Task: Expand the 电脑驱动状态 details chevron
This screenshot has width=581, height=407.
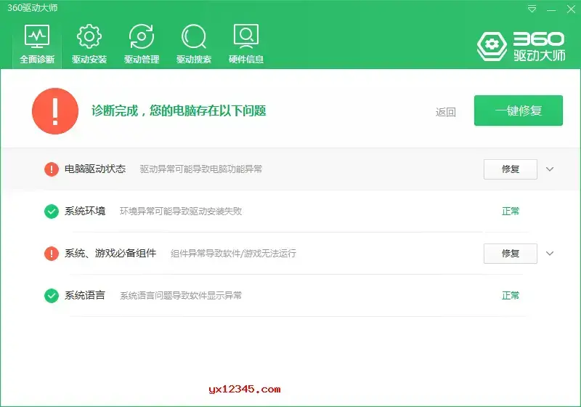Action: tap(550, 169)
